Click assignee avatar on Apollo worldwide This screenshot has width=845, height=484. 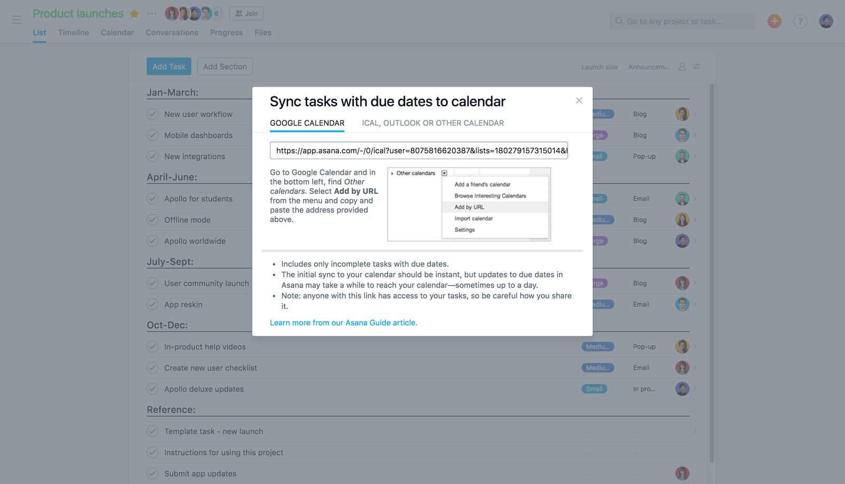(682, 241)
